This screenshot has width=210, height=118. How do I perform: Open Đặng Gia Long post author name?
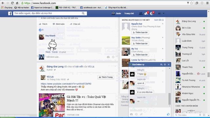(x=55, y=67)
